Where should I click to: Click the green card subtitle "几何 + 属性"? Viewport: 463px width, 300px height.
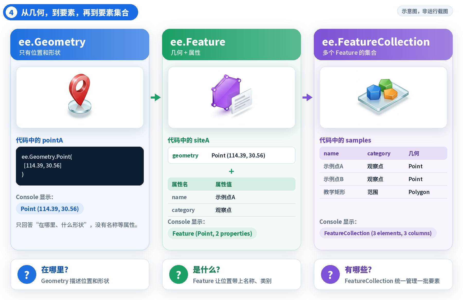coord(185,53)
